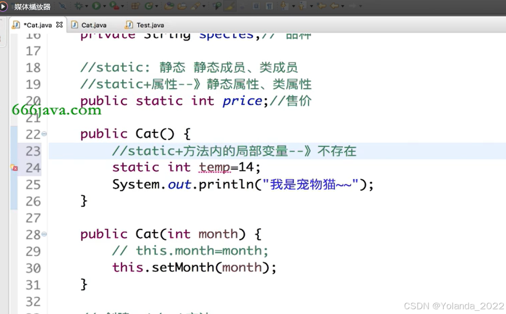Click the comment '// this.month=month;'
Image resolution: width=506 pixels, height=314 pixels.
(x=190, y=251)
